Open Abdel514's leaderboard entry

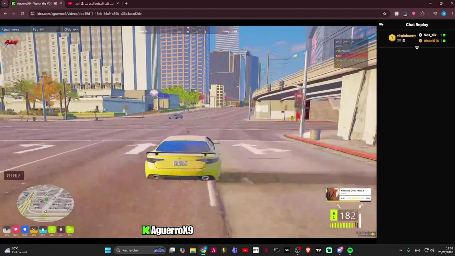[x=432, y=41]
